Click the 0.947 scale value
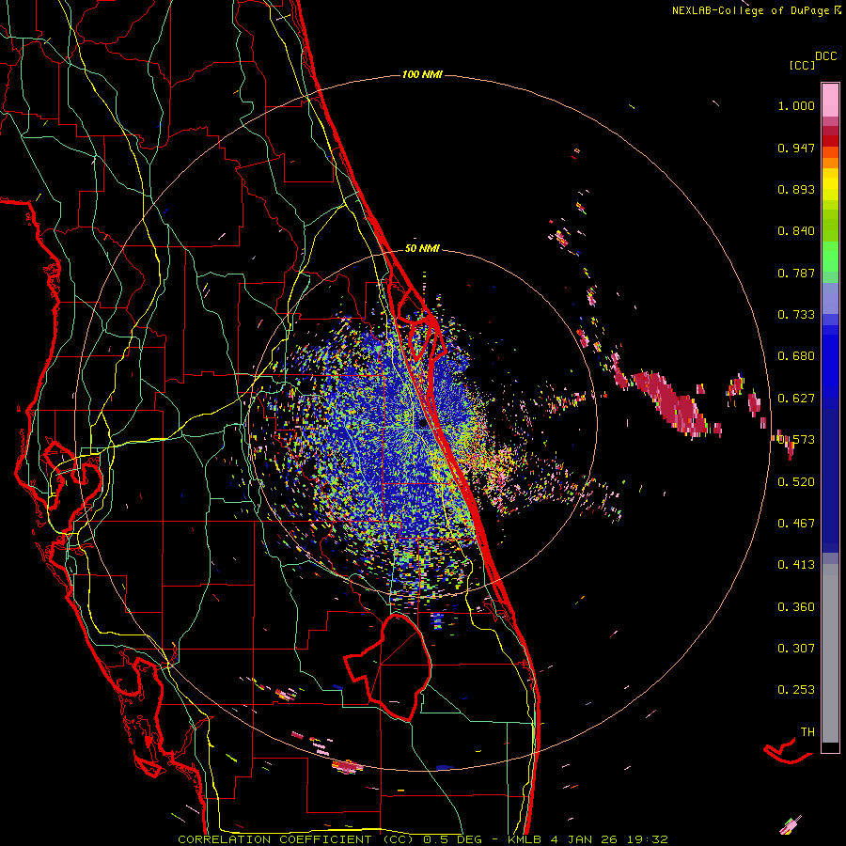Image resolution: width=846 pixels, height=846 pixels. pos(796,148)
